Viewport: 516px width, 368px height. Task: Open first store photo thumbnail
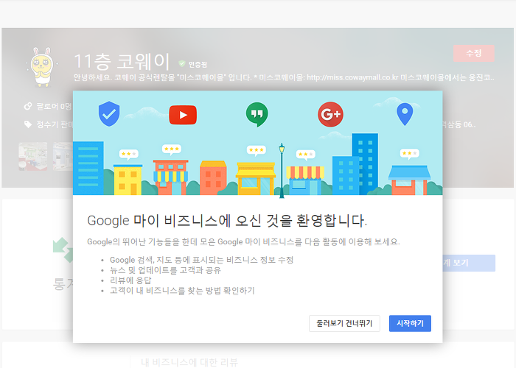coord(33,156)
